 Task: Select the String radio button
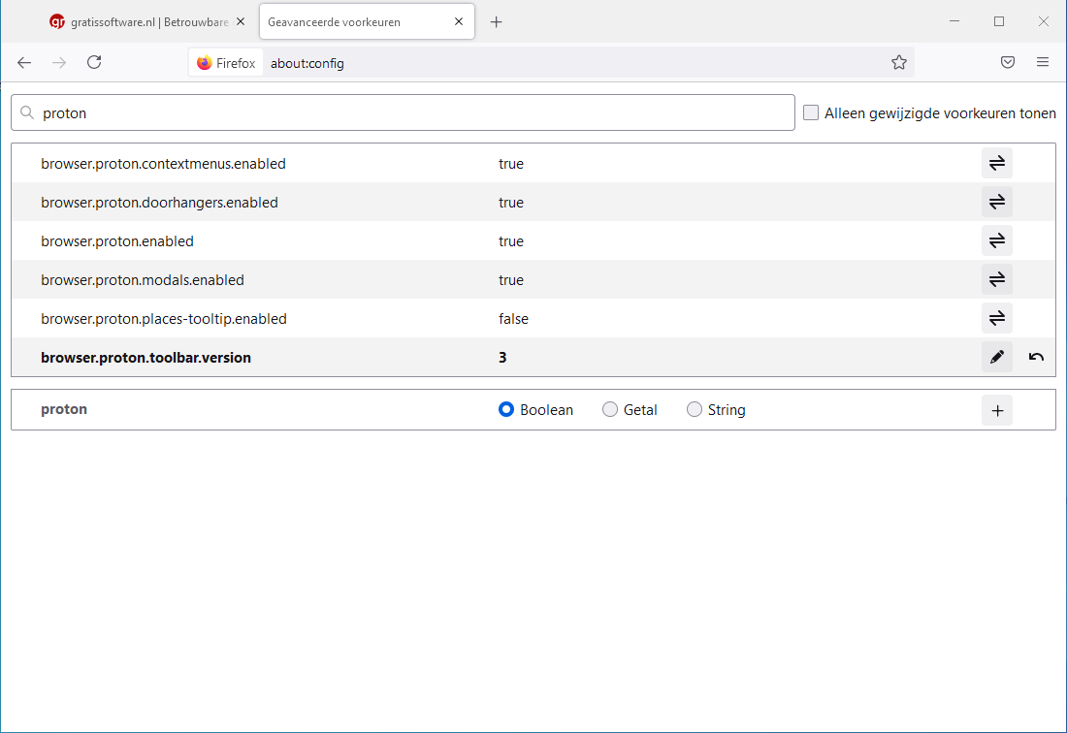tap(695, 410)
